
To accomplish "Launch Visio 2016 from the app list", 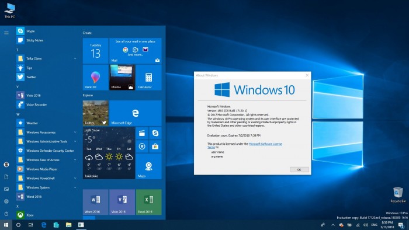I will tap(47, 96).
